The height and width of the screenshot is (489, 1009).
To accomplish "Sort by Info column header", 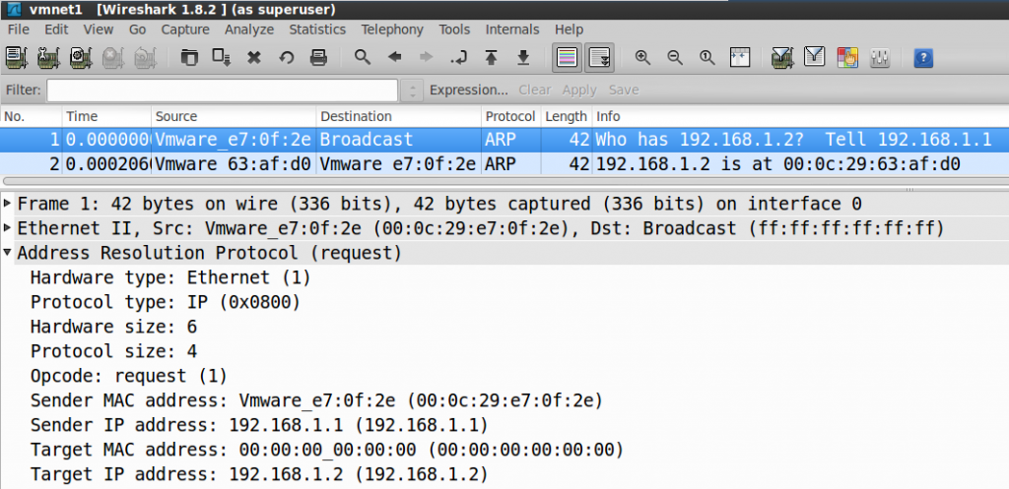I will tap(800, 116).
